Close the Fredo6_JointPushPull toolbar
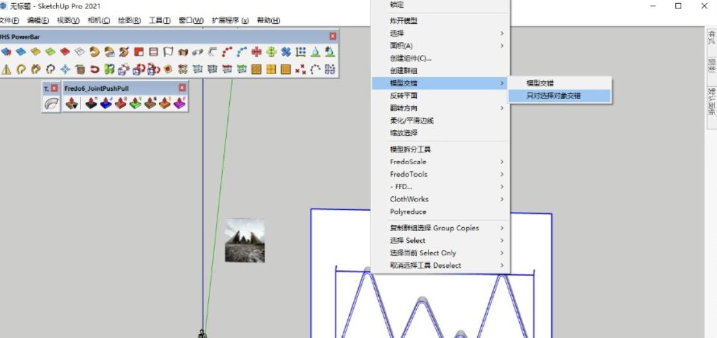 point(182,88)
